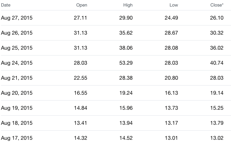Click the Open column header
Viewport: 231px width, 144px height.
[82, 5]
